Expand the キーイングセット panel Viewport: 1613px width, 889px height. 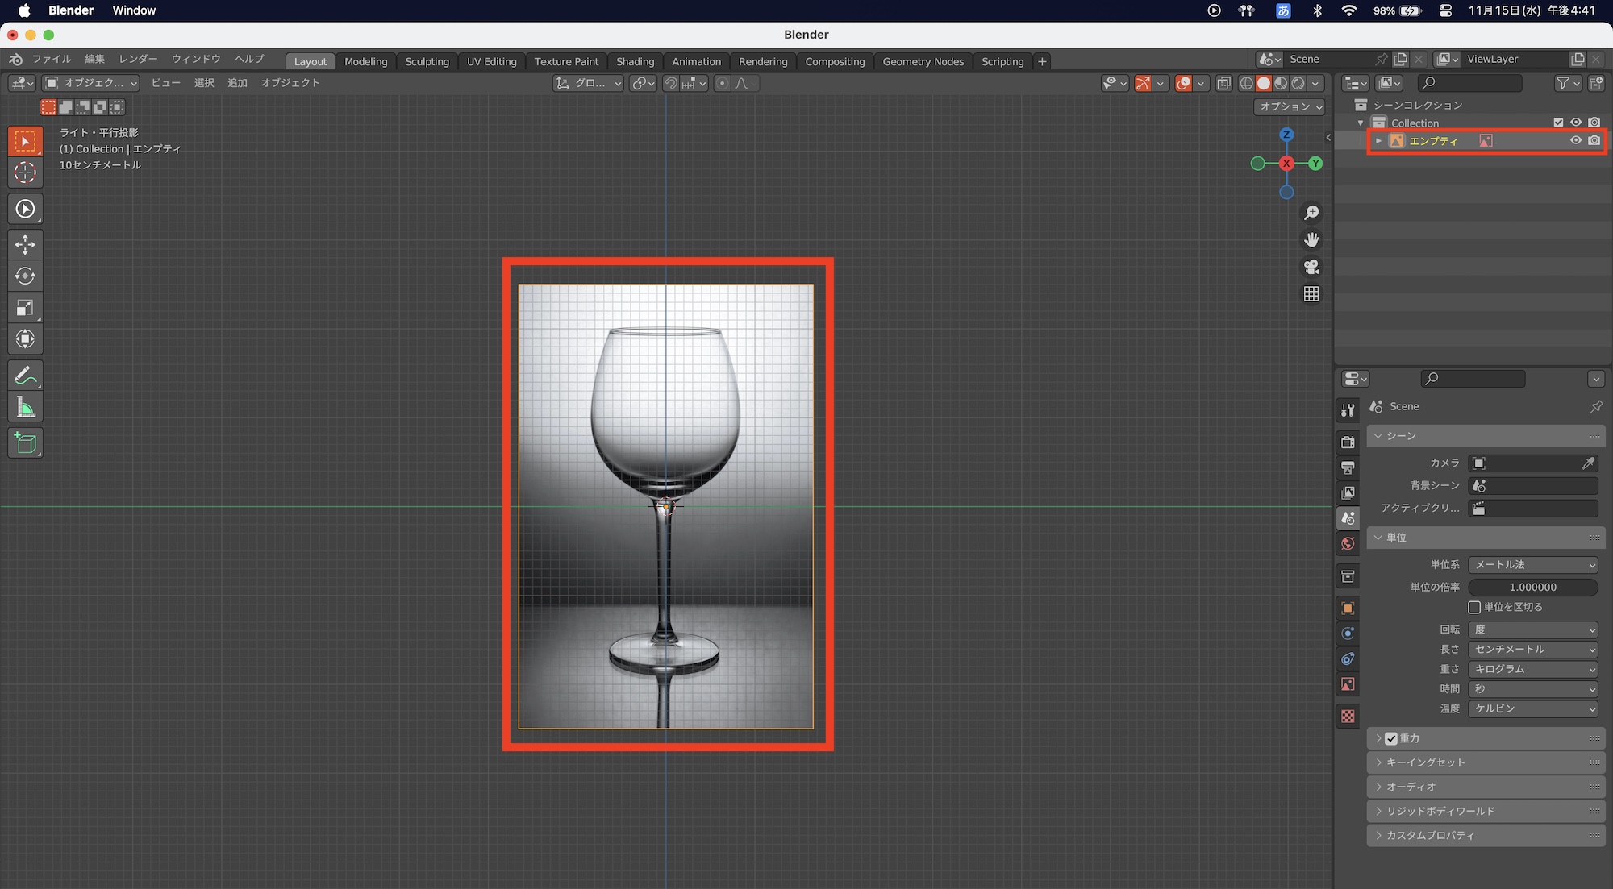pos(1425,762)
